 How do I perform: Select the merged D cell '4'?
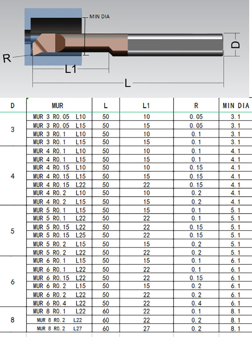pos(13,176)
